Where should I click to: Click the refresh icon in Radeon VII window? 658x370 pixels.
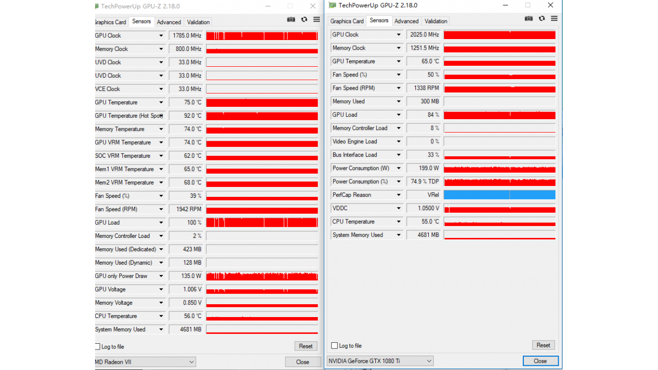(304, 20)
